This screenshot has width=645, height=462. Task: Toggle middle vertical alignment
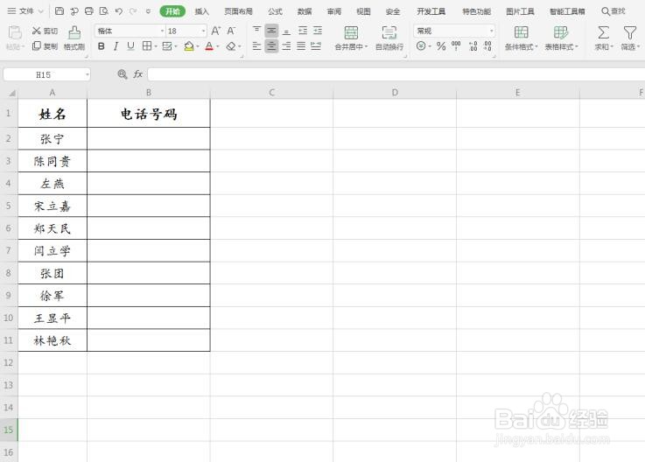click(x=271, y=31)
